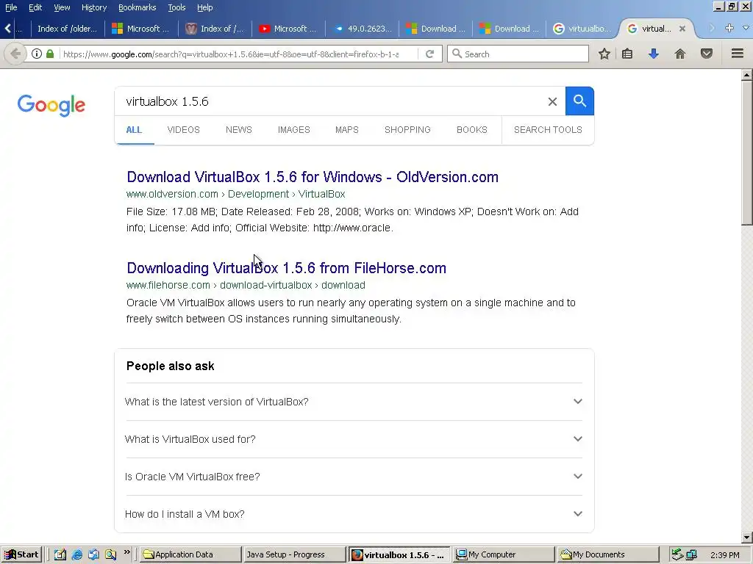
Task: Switch to IMAGES results tab
Action: pyautogui.click(x=294, y=130)
